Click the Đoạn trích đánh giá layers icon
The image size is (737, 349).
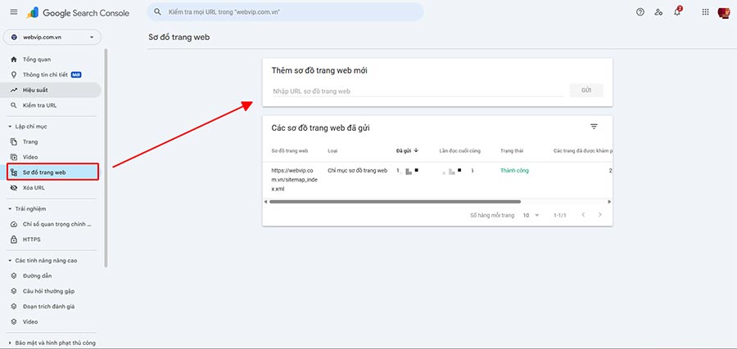pyautogui.click(x=14, y=306)
